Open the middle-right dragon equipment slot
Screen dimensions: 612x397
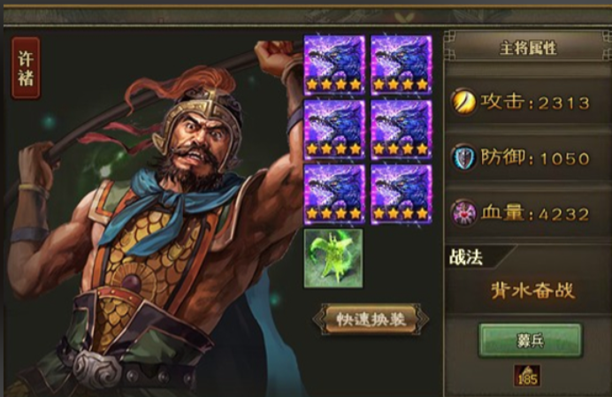402,130
